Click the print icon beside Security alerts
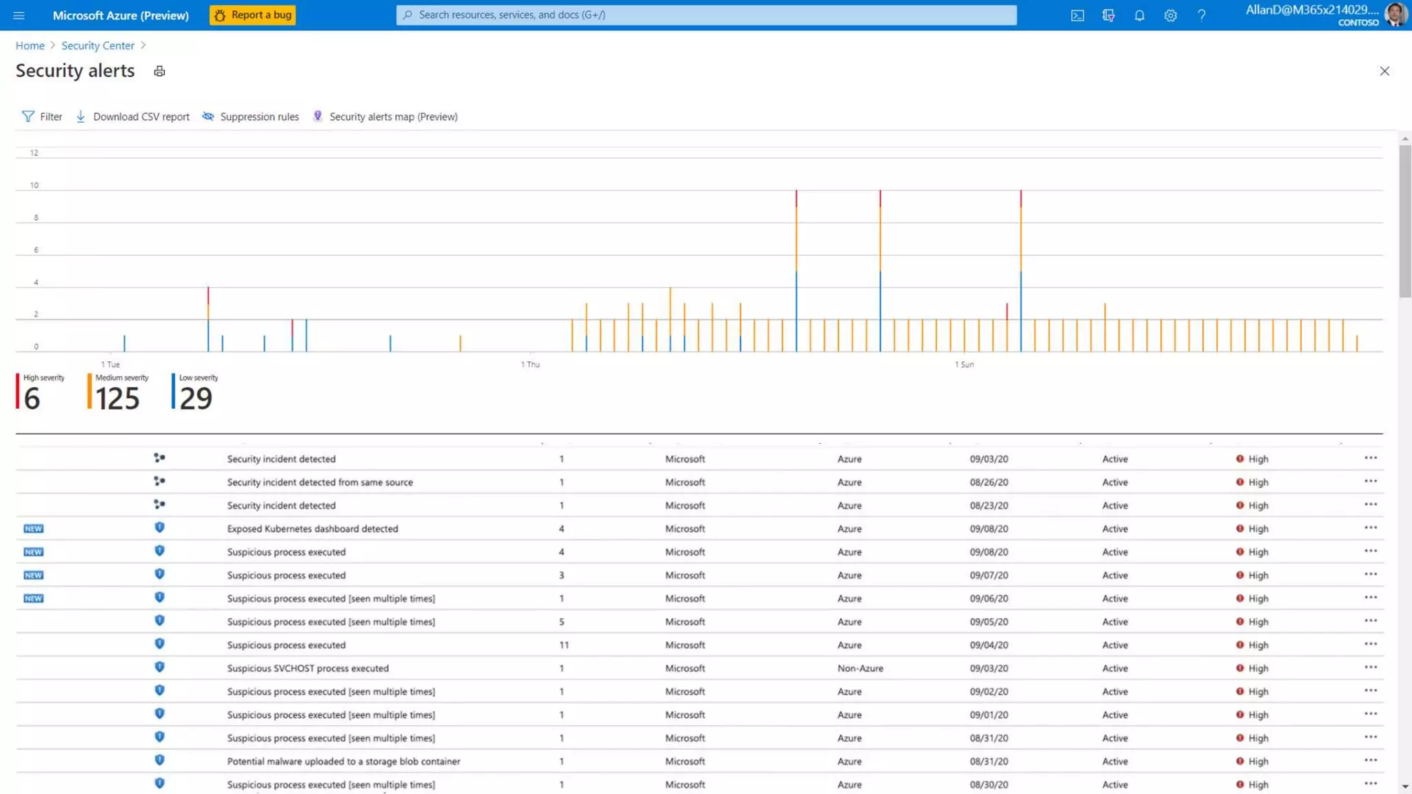1412x794 pixels. point(159,71)
